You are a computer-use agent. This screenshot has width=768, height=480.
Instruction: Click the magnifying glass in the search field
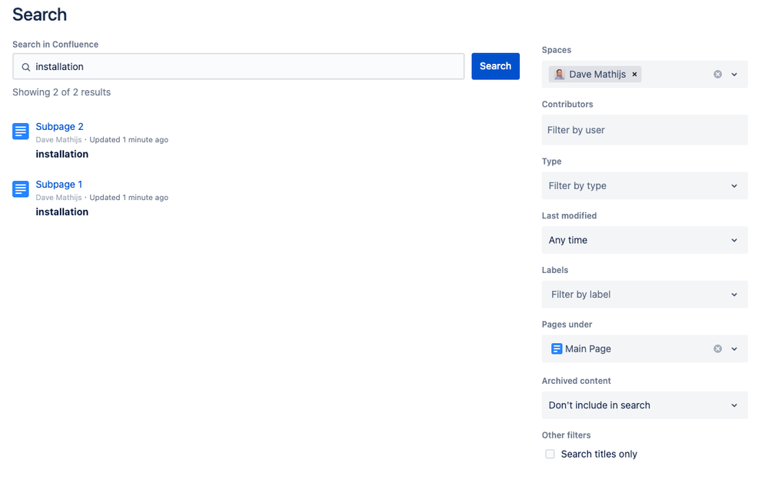[24, 67]
